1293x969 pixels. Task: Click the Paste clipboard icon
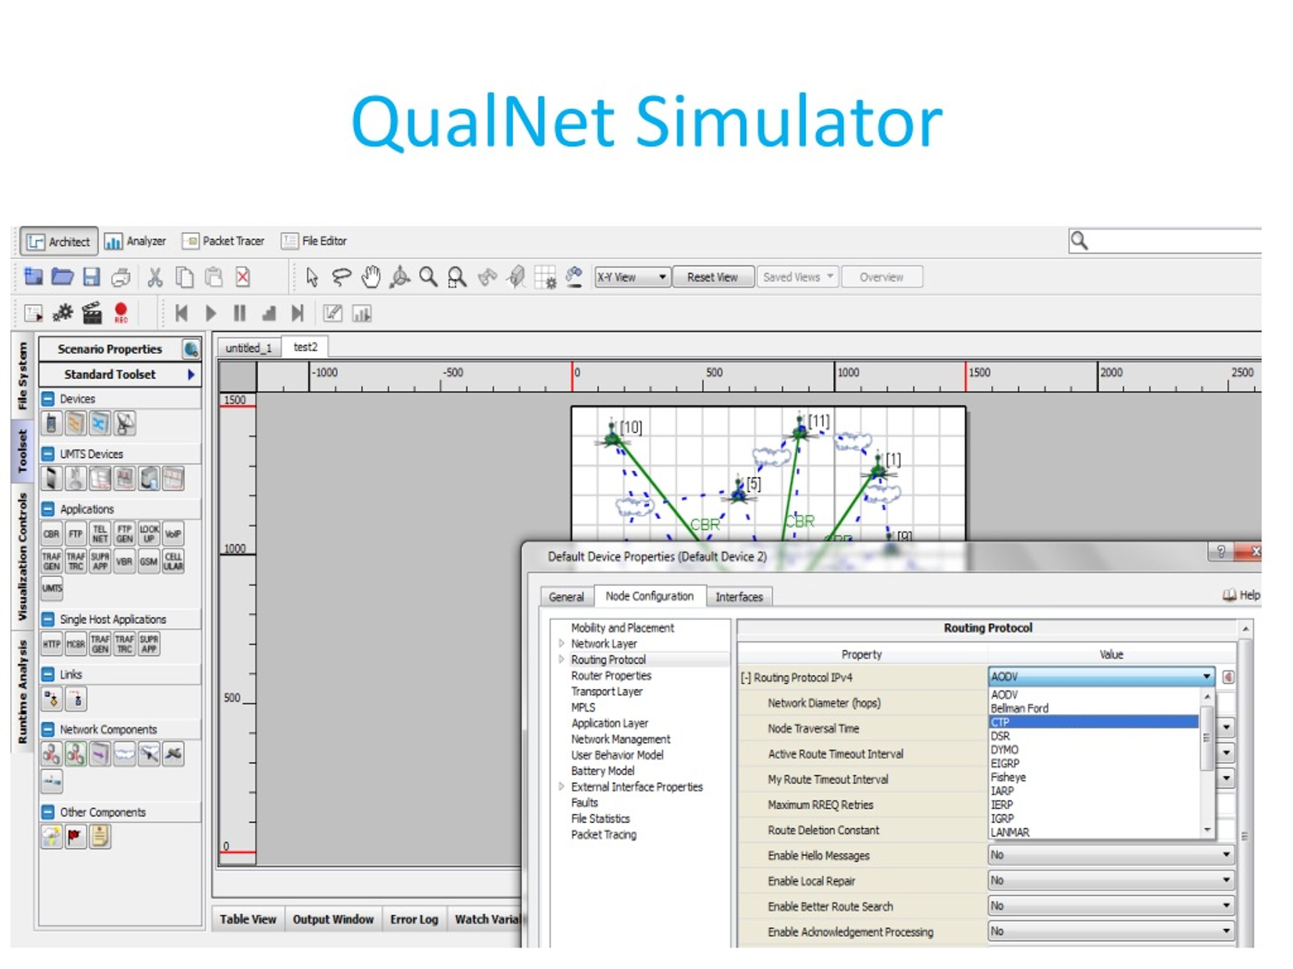[x=213, y=278]
